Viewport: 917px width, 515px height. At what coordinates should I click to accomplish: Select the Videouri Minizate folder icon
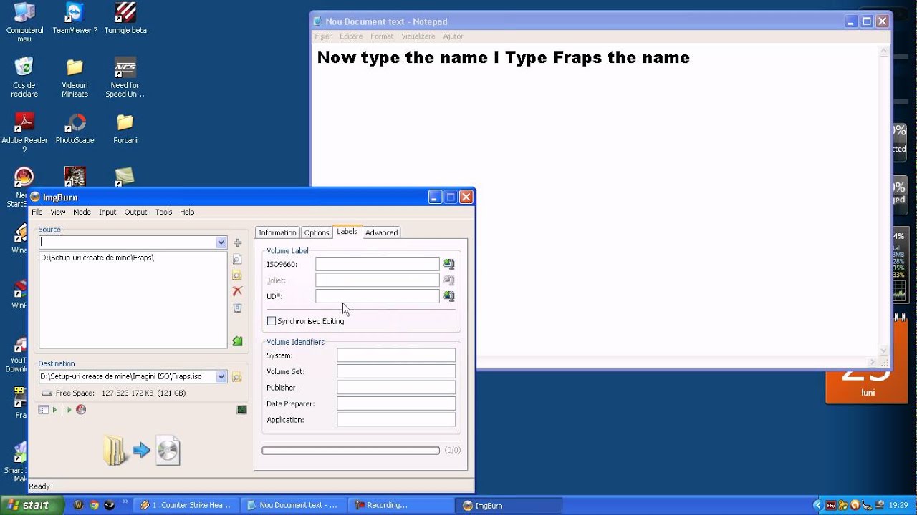click(x=75, y=77)
